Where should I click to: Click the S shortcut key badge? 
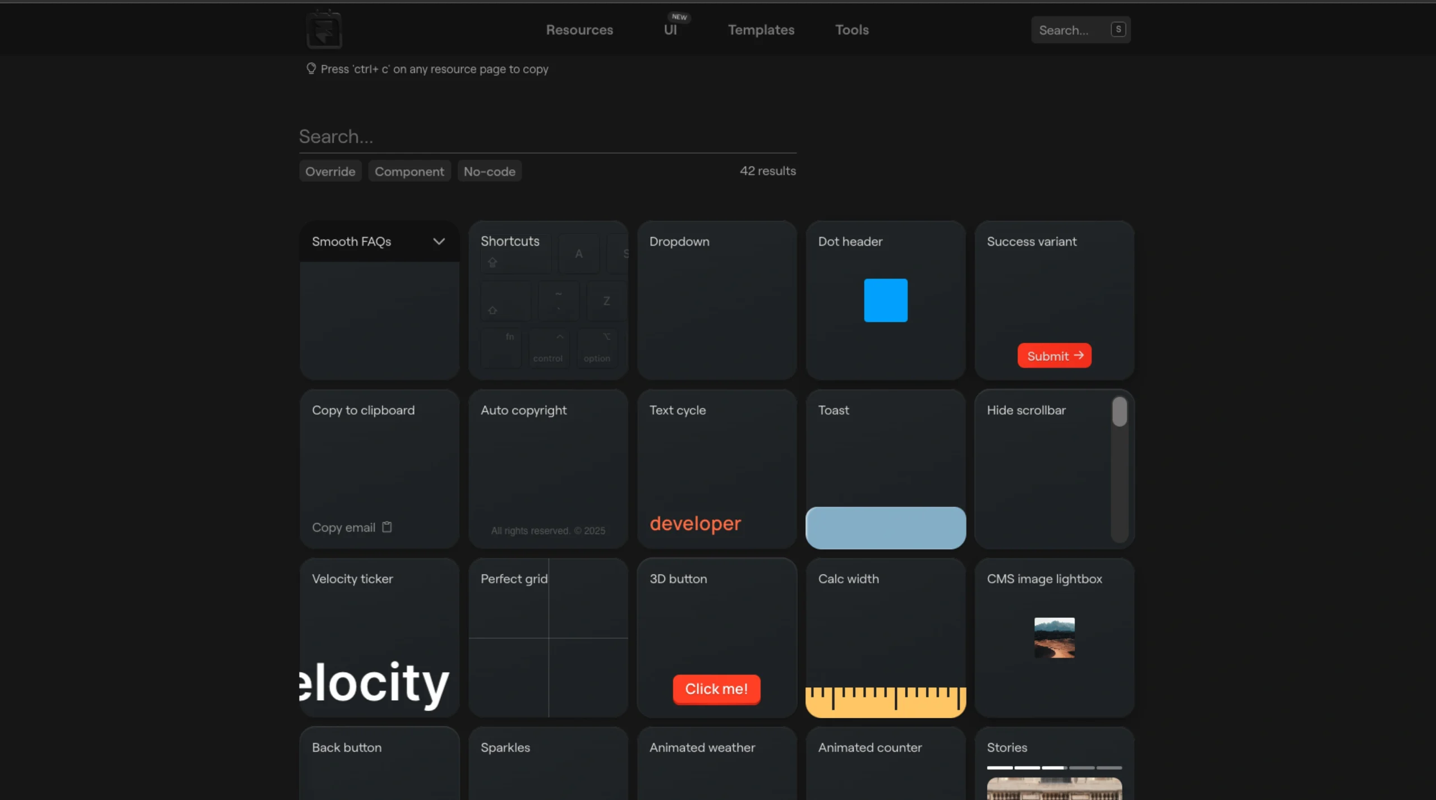point(1118,29)
